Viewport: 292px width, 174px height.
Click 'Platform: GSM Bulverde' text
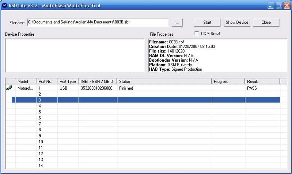(170, 65)
